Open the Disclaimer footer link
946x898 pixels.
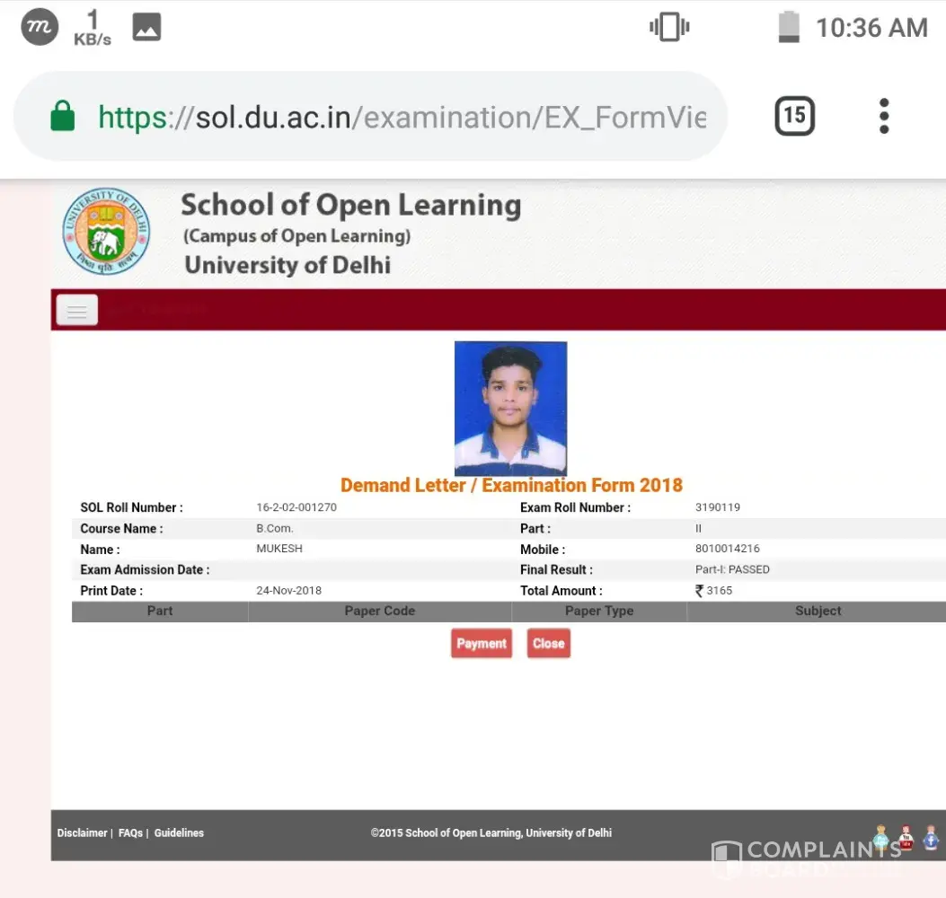coord(82,832)
